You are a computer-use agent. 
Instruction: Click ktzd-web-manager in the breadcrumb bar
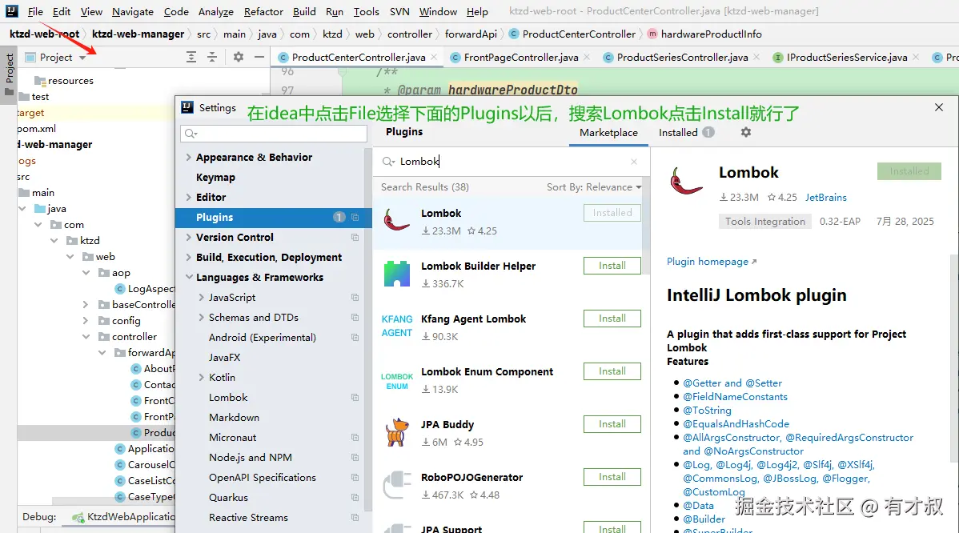pos(138,34)
